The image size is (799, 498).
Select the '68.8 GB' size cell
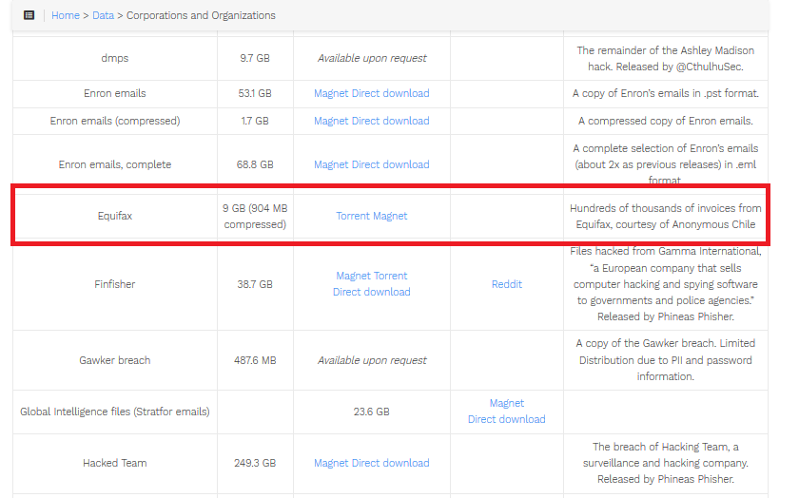[x=255, y=164]
